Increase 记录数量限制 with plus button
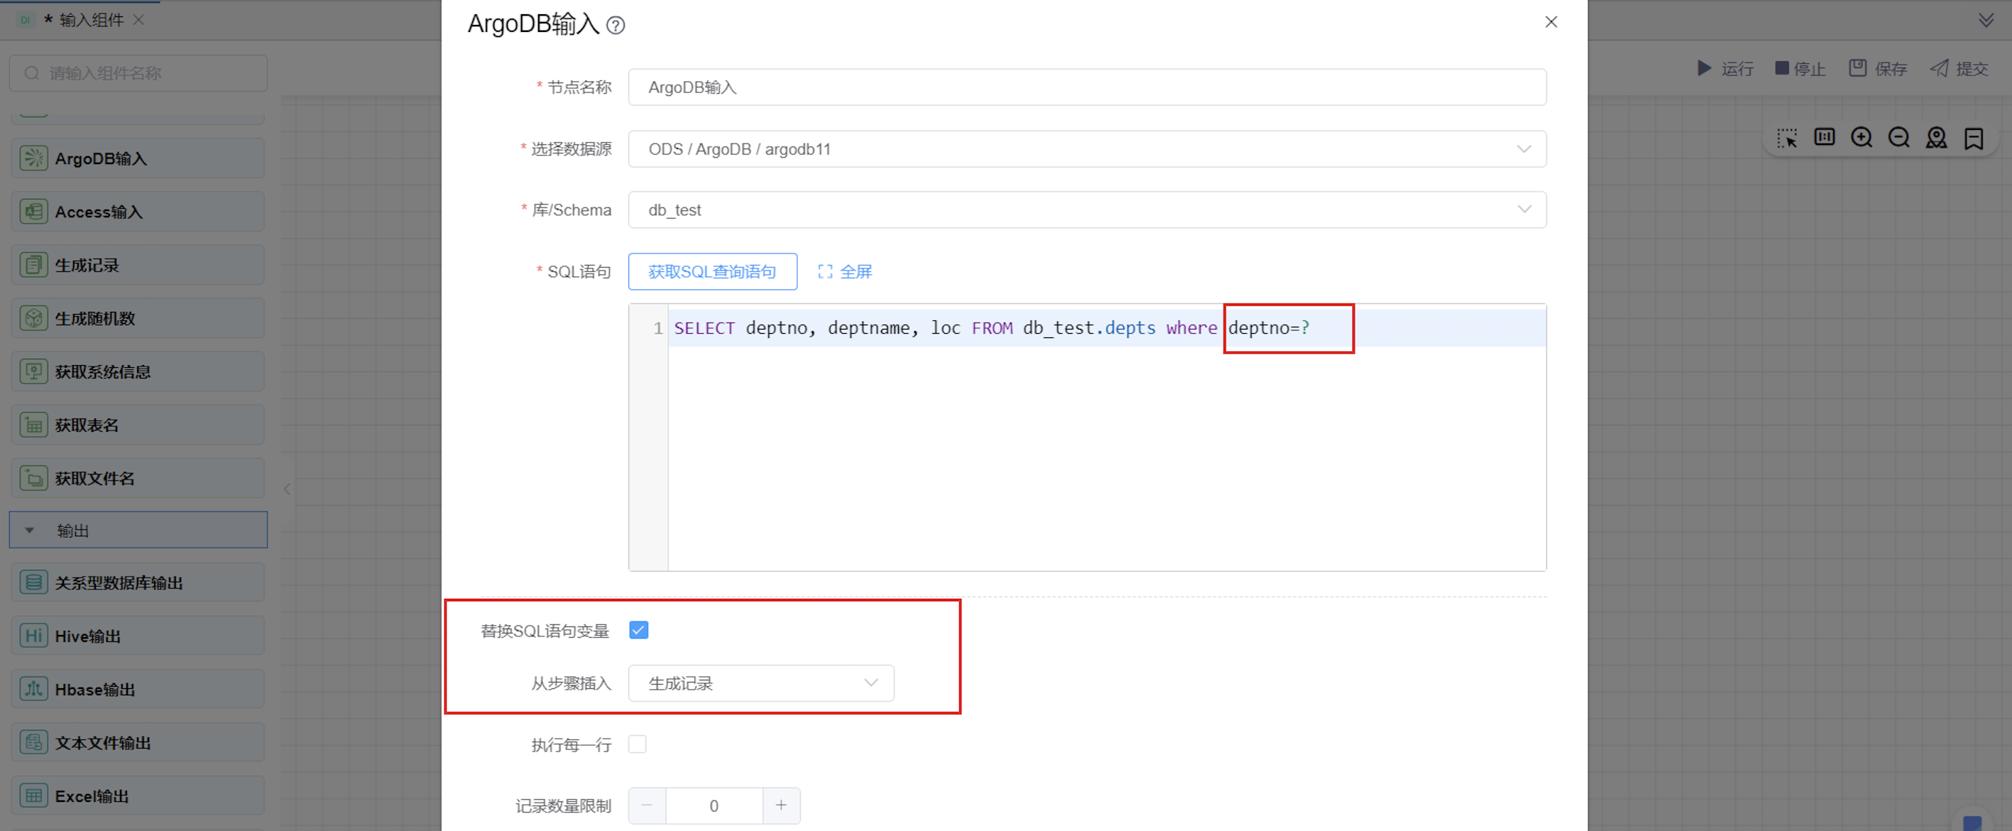 point(780,805)
